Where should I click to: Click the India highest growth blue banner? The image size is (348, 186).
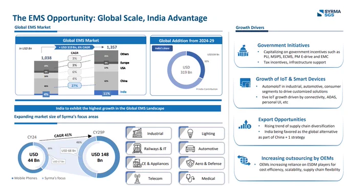(x=118, y=109)
